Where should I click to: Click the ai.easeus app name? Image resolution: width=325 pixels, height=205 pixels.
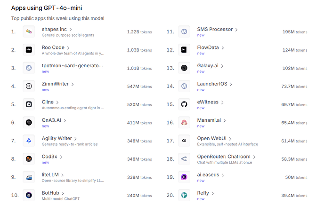point(208,174)
